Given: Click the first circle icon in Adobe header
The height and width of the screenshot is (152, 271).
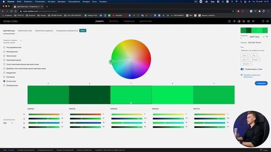Looking at the screenshot, I should [x=230, y=21].
